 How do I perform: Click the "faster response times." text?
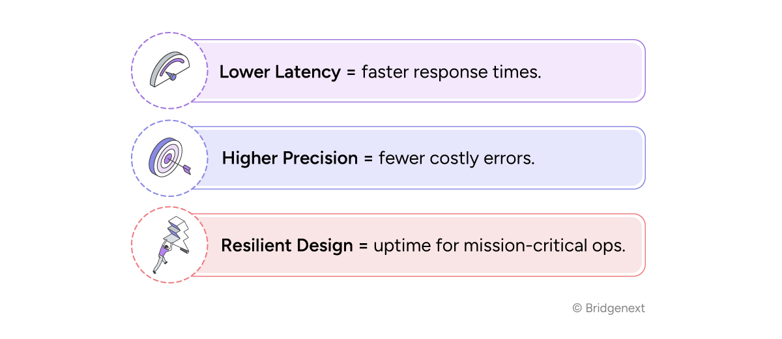(451, 72)
